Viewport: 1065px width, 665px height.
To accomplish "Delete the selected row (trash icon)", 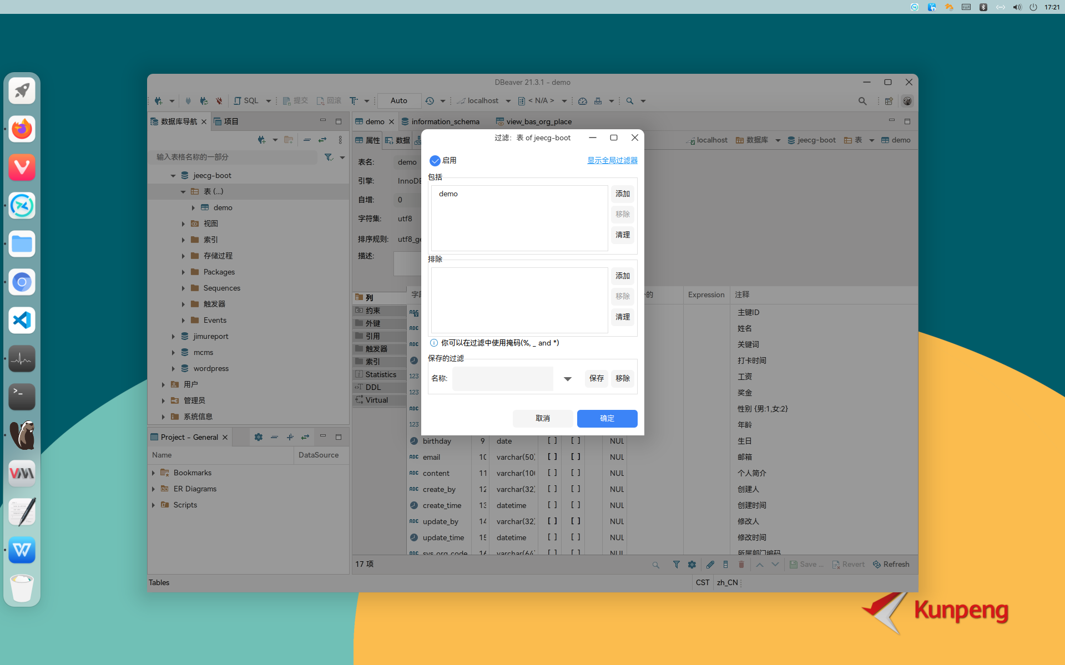I will (x=741, y=564).
